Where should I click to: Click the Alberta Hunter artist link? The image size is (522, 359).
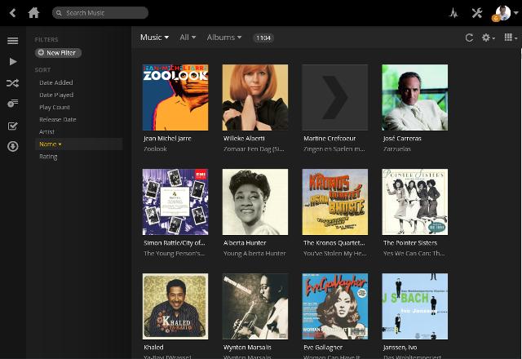point(245,243)
